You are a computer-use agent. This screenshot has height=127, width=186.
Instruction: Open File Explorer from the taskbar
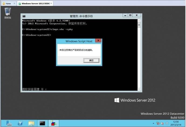(x=31, y=123)
